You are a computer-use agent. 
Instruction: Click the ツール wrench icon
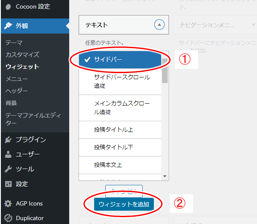(8, 169)
